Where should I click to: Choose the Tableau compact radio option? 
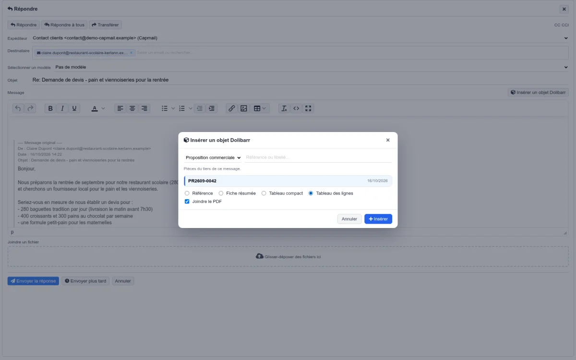[x=264, y=193]
